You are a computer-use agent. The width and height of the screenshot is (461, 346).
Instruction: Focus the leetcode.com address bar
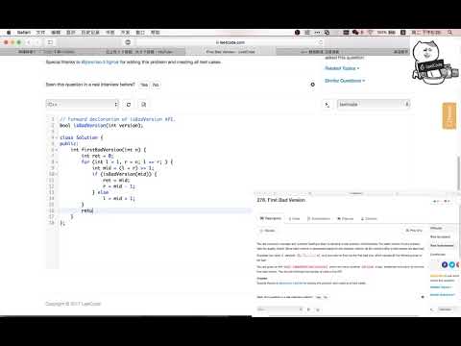(x=230, y=42)
